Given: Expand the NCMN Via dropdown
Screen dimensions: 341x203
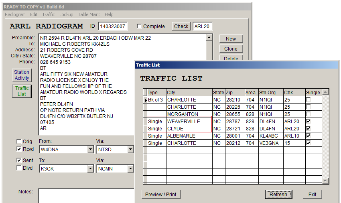Looking at the screenshot, I should pyautogui.click(x=130, y=168).
